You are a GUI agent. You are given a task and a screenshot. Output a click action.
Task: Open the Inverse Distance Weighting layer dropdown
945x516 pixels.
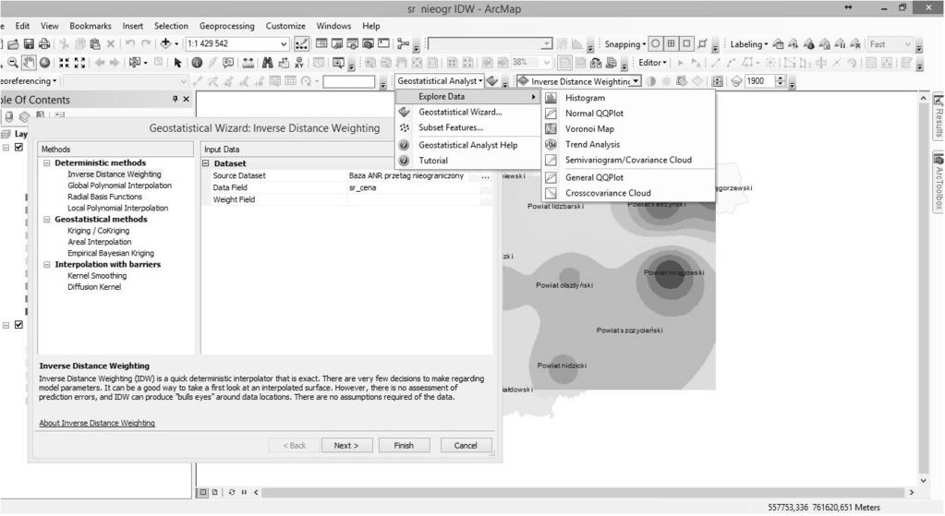(636, 81)
